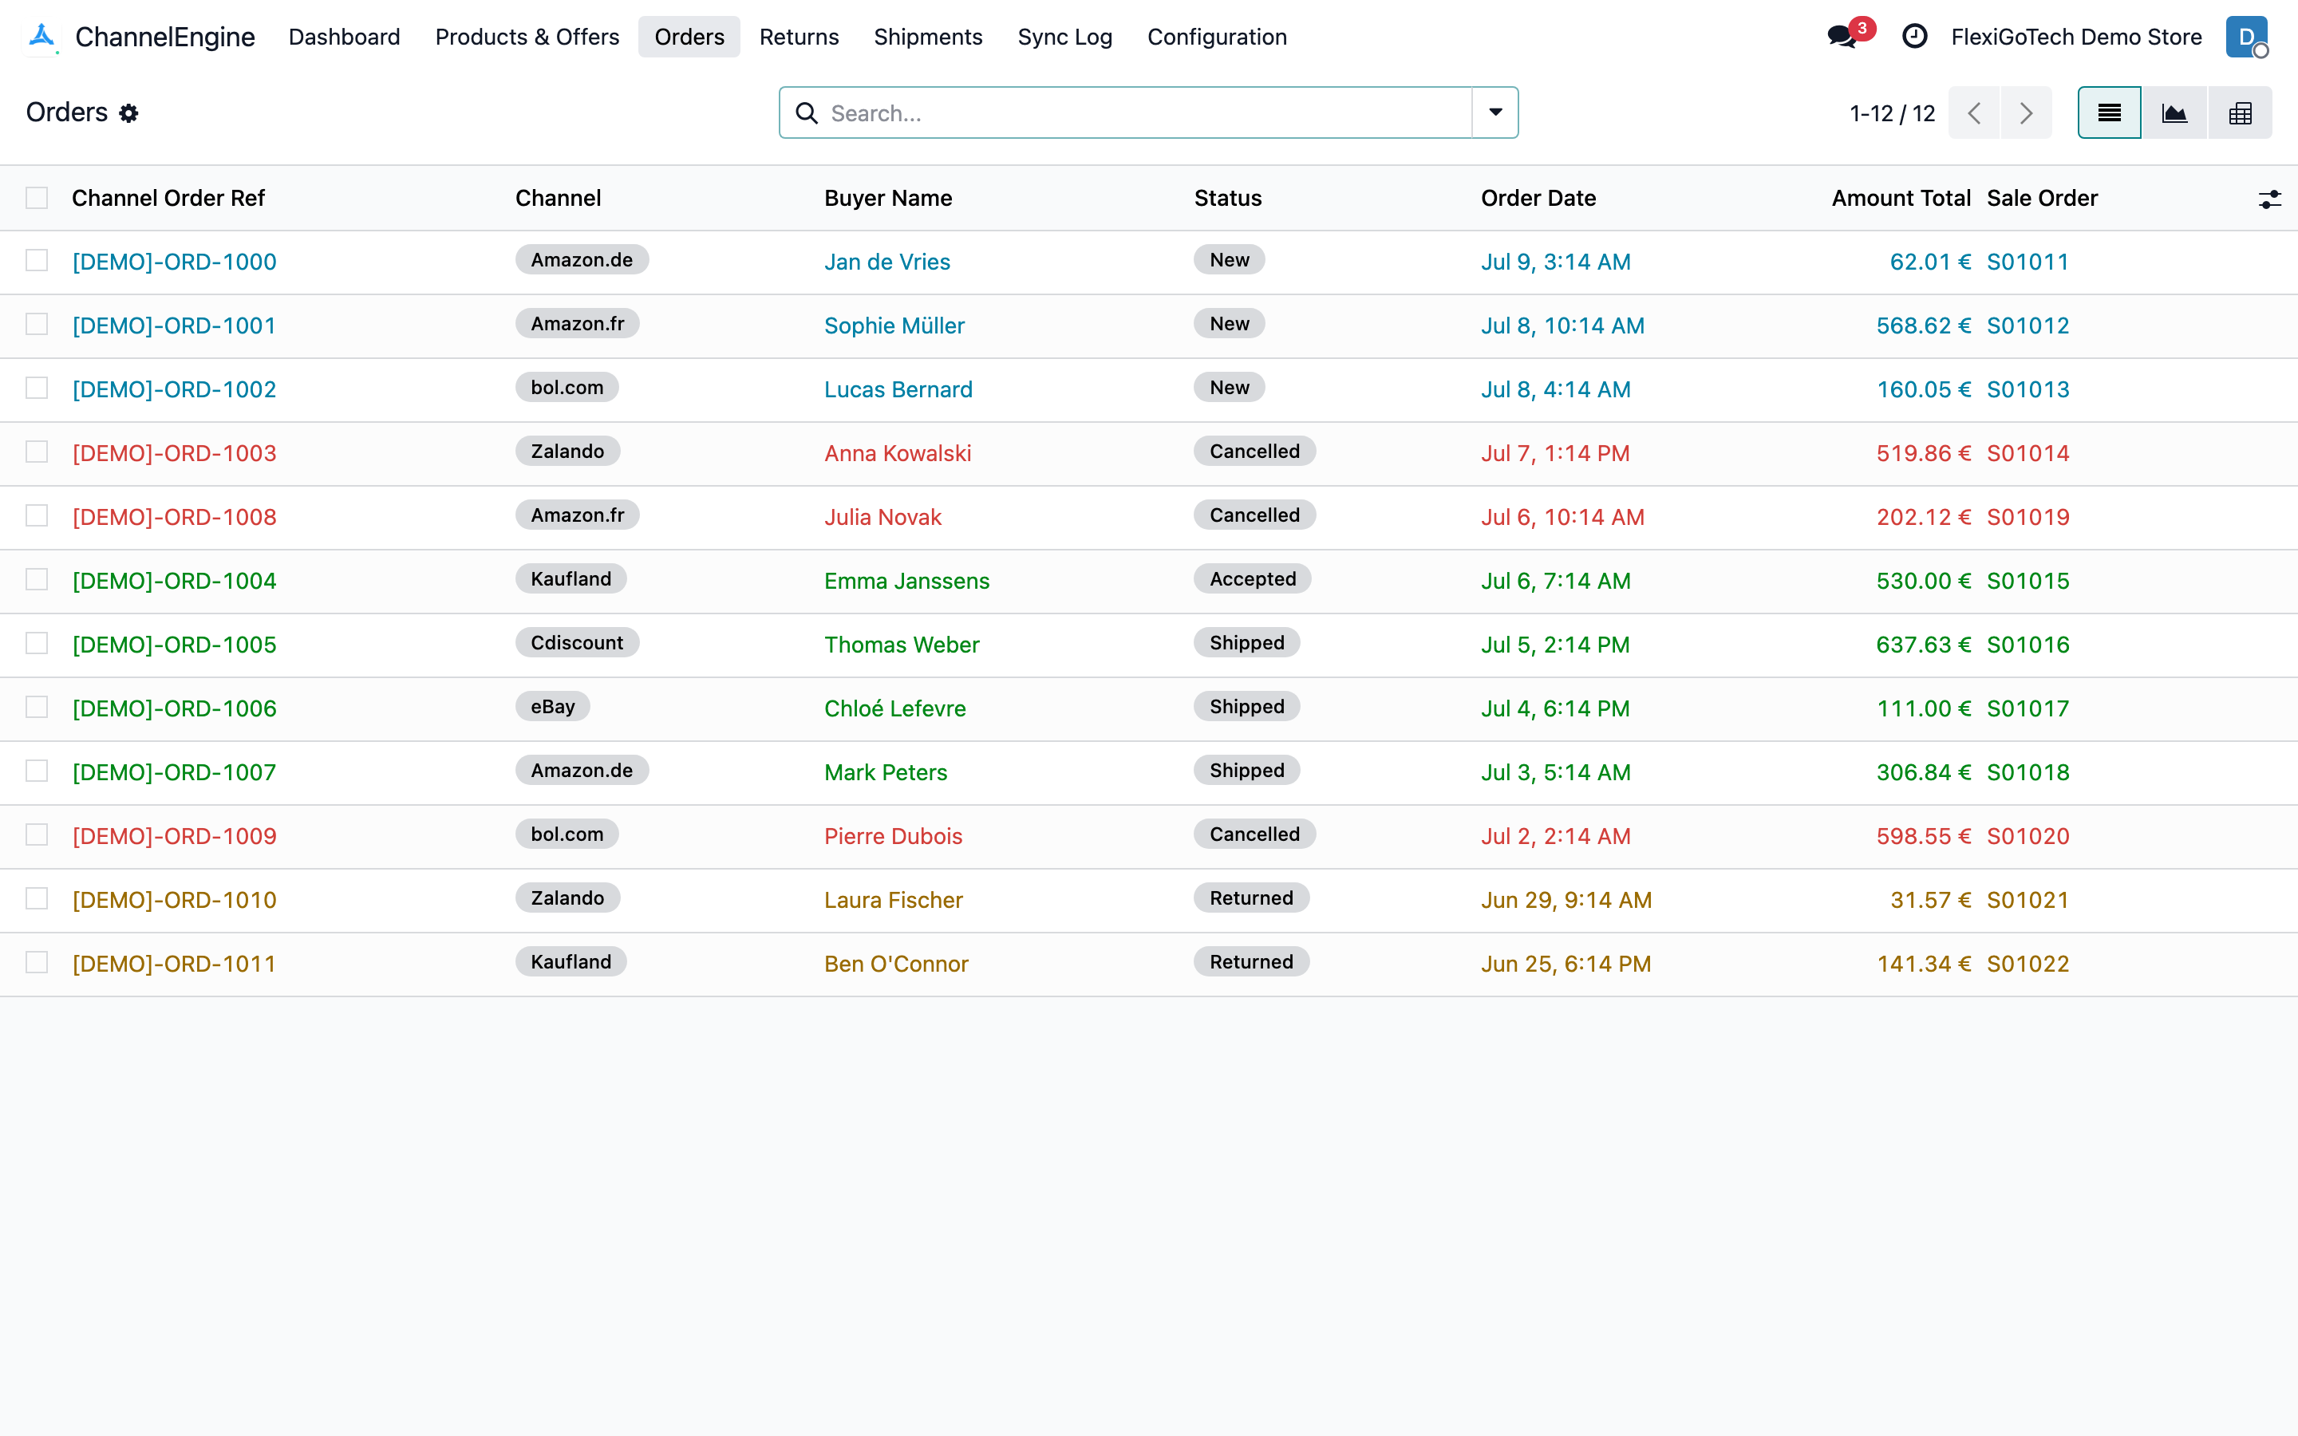Open the Shipments menu

(928, 37)
